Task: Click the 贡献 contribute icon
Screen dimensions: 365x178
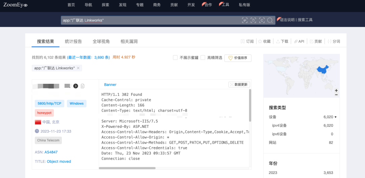Action: point(311,41)
